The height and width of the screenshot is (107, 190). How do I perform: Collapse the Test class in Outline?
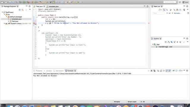pyautogui.click(x=152, y=44)
